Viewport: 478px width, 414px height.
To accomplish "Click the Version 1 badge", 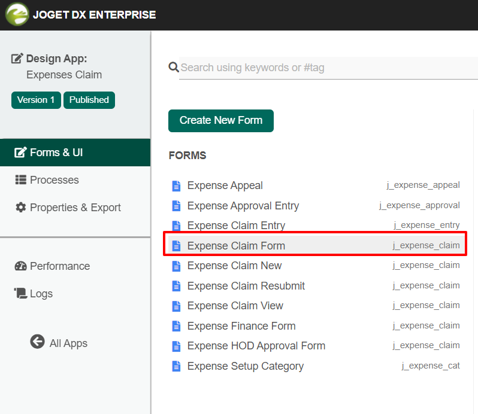I will (x=36, y=100).
